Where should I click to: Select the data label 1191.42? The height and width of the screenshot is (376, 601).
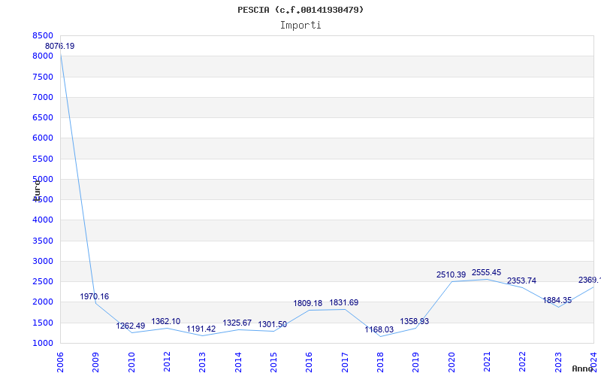(201, 329)
